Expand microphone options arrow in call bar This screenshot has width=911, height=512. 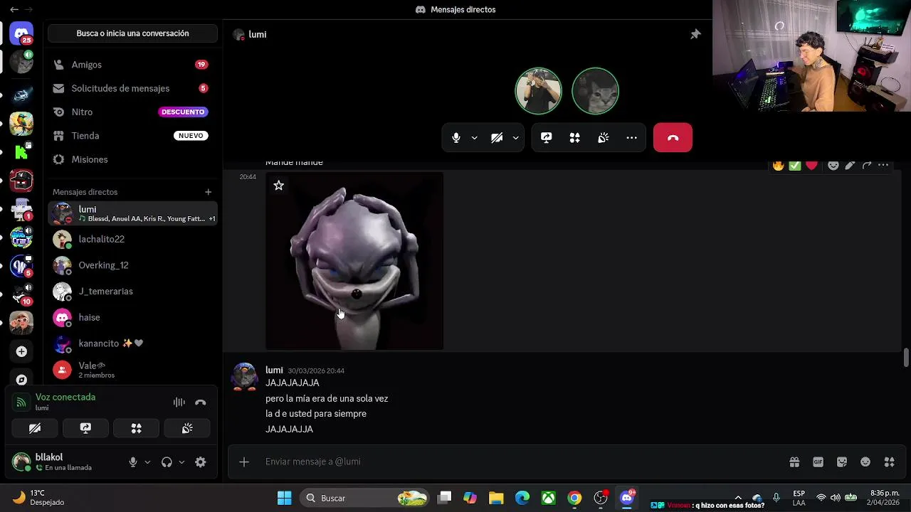pyautogui.click(x=474, y=138)
